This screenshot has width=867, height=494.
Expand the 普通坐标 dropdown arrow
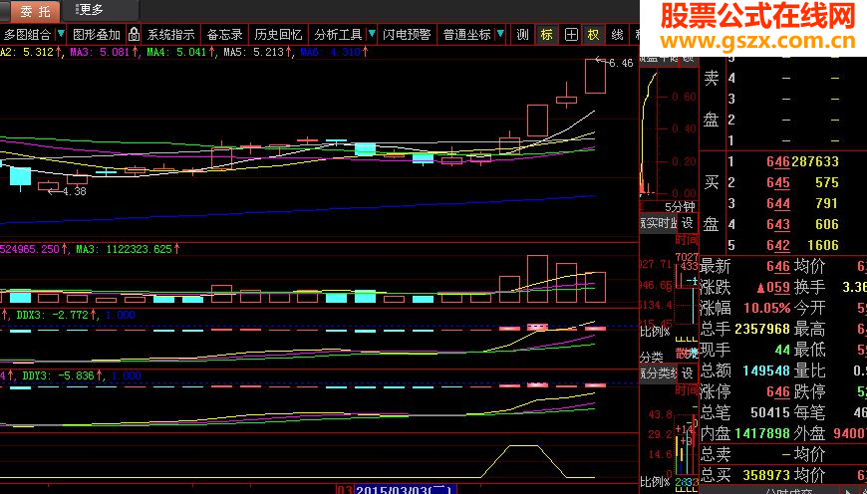pos(500,34)
